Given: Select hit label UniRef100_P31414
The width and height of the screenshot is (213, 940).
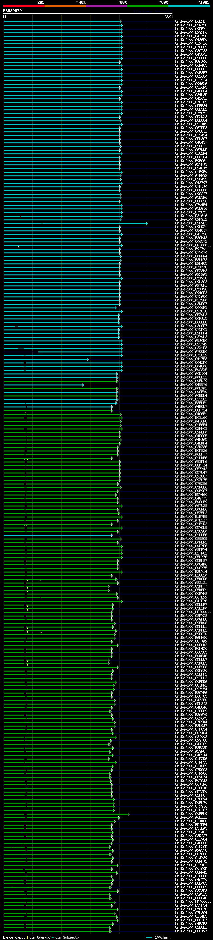Looking at the screenshot, I should coord(191,135).
